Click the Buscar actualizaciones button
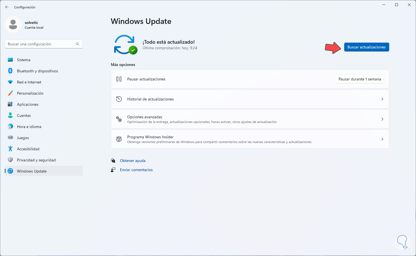Screen dimensions: 416x256 (x=366, y=47)
